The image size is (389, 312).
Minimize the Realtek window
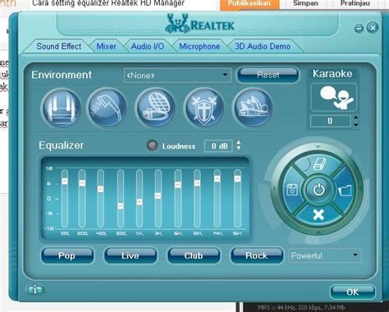[x=359, y=28]
